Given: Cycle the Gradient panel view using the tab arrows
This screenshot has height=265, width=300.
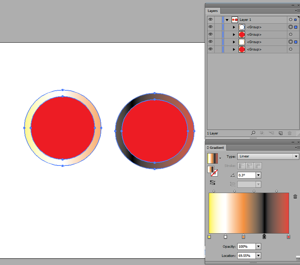Looking at the screenshot, I should click(x=208, y=147).
